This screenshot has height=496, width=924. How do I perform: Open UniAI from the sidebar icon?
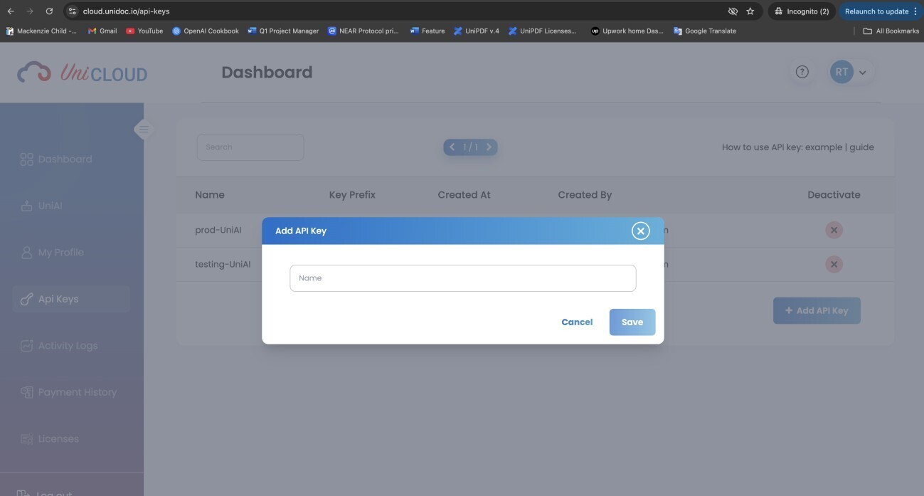pos(26,205)
